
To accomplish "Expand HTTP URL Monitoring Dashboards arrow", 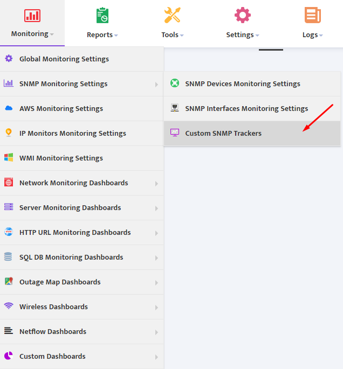I will click(x=156, y=233).
